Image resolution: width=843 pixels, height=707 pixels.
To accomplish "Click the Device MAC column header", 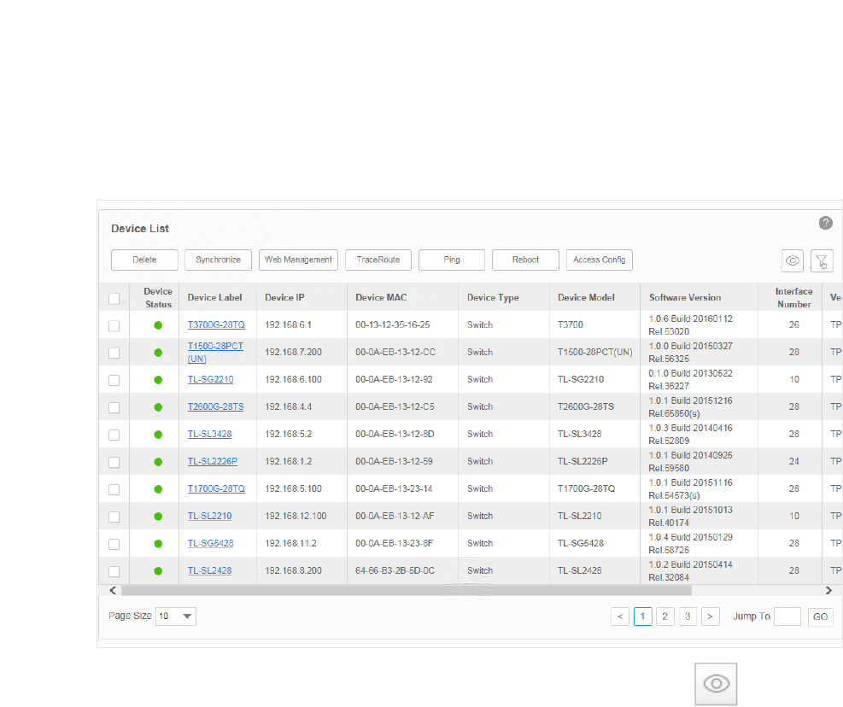I will [381, 298].
